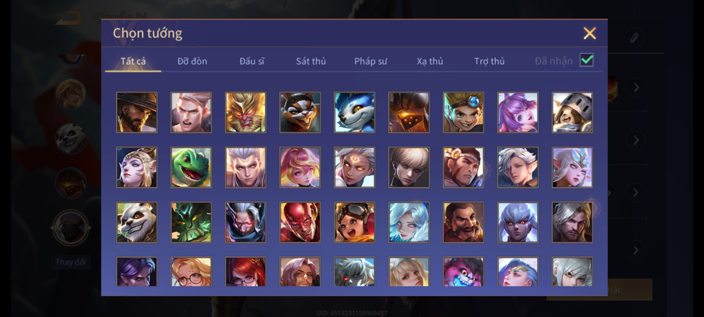Pick the golden monkey king hero portrait
704x317 pixels.
click(246, 112)
